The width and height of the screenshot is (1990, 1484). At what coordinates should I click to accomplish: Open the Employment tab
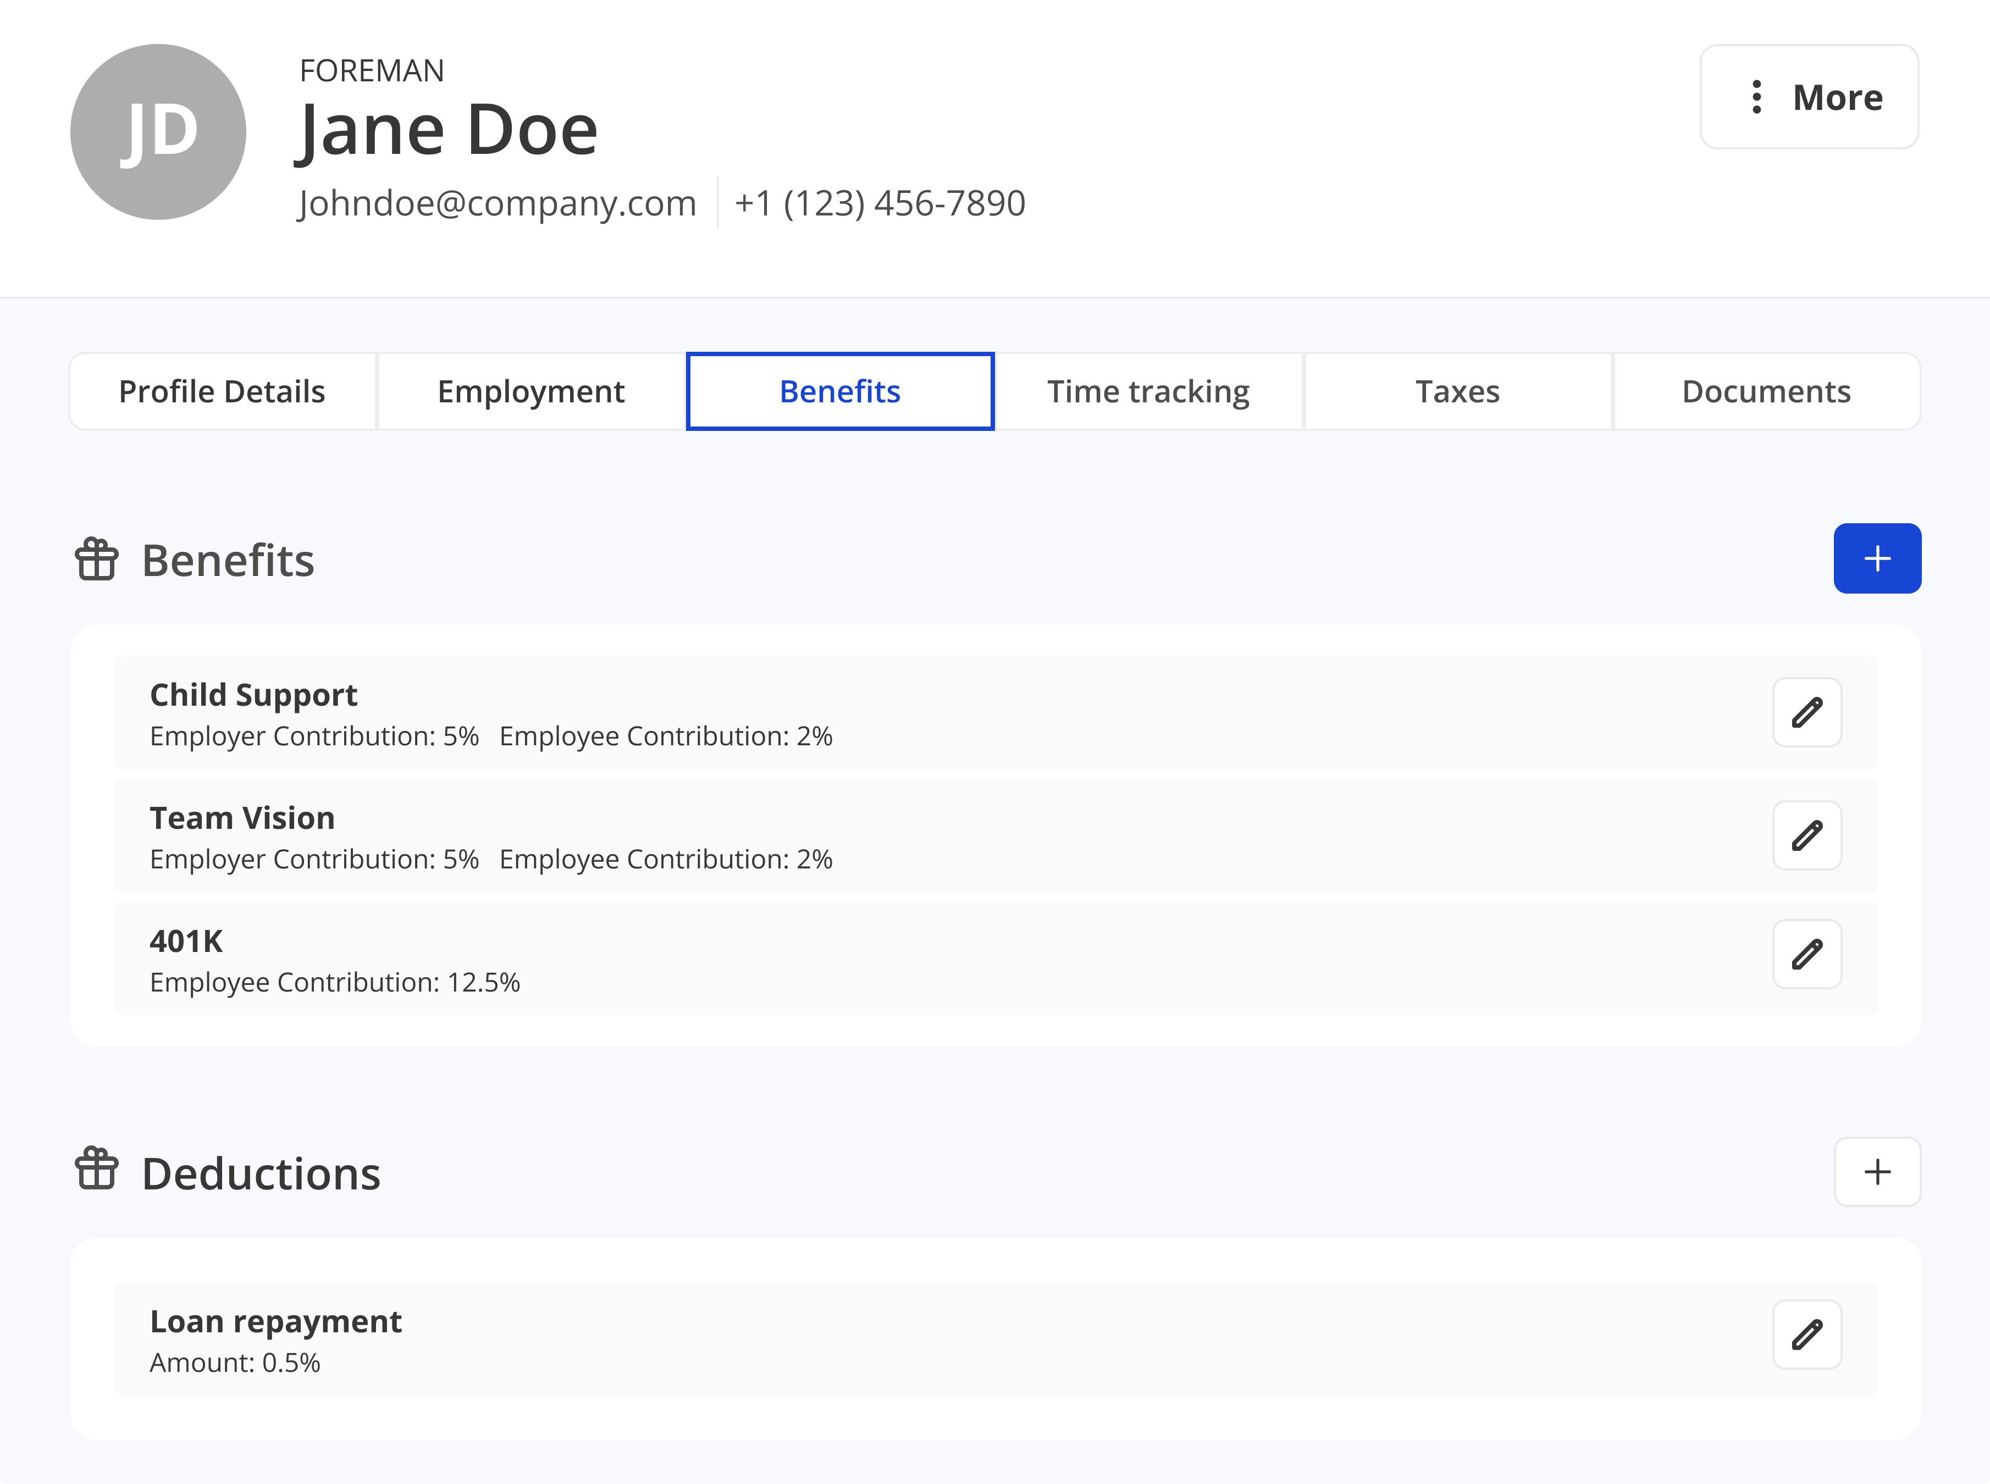(531, 392)
